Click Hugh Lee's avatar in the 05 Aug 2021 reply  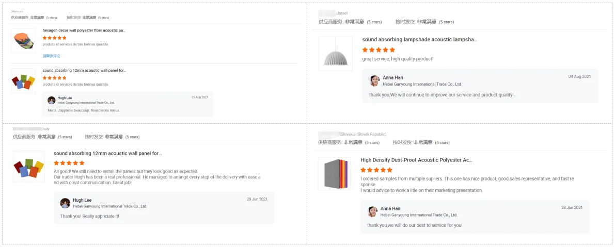click(52, 100)
